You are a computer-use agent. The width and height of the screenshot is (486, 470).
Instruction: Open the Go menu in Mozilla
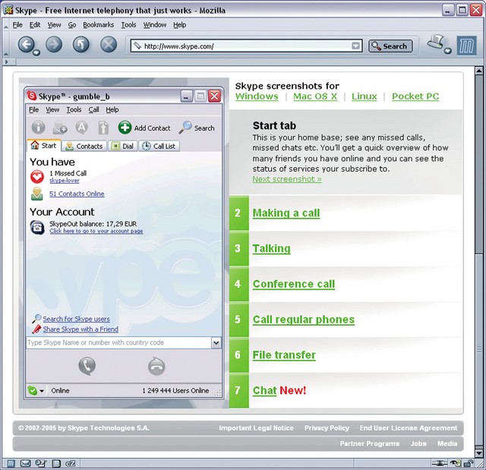(72, 25)
